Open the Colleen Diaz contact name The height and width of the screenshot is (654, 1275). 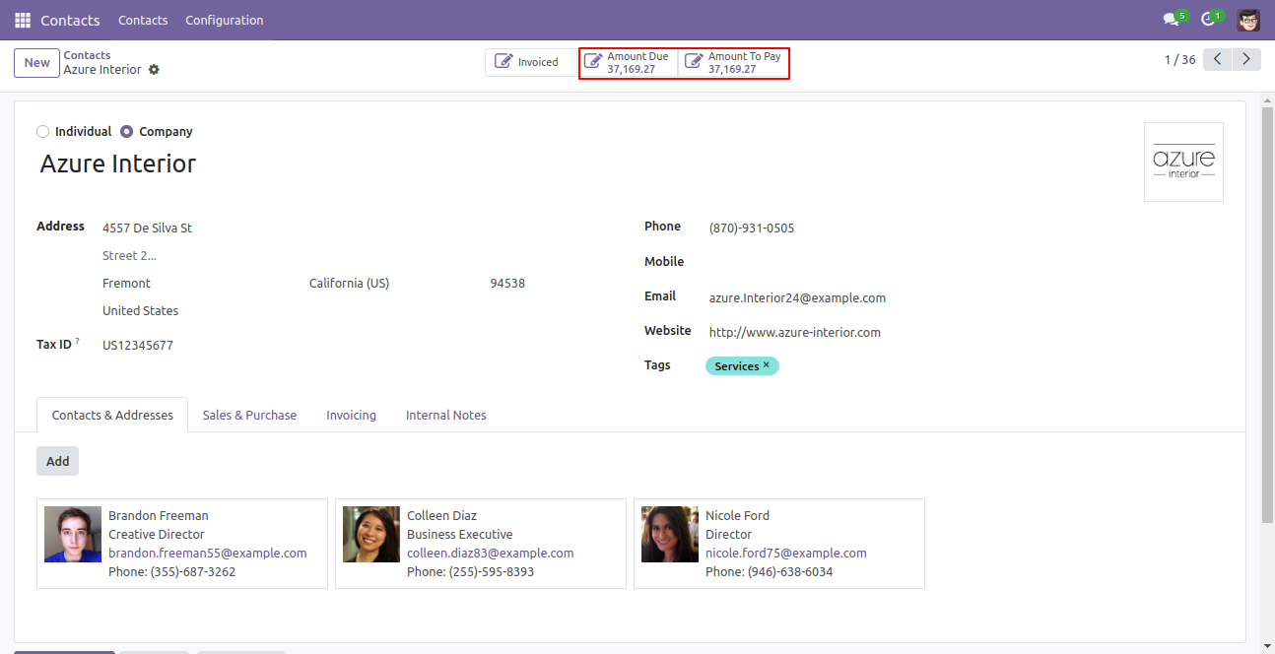[441, 516]
